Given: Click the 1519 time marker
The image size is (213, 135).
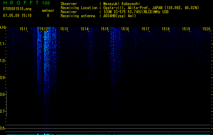Looking at the screenshot, I should 186,29.
